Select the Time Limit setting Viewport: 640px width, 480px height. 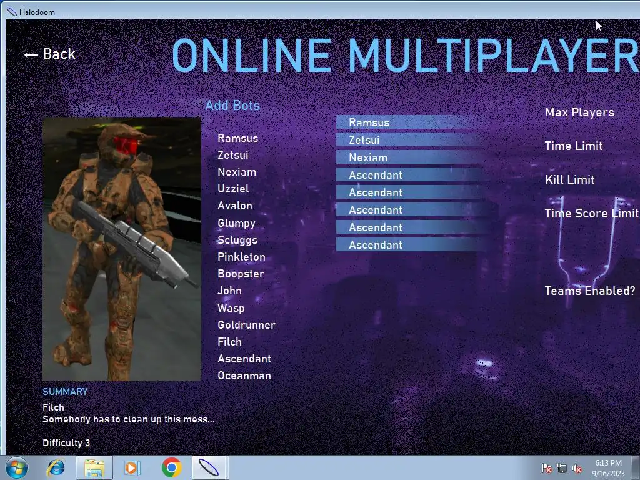(574, 146)
